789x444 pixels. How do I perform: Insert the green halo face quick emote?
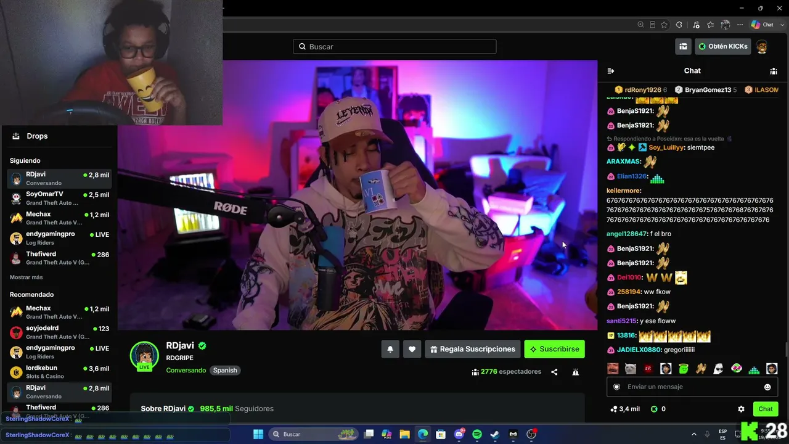pos(684,369)
